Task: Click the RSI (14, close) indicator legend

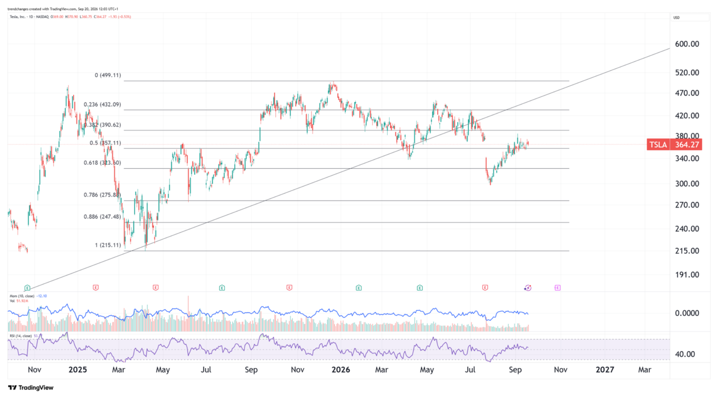Action: click(21, 336)
